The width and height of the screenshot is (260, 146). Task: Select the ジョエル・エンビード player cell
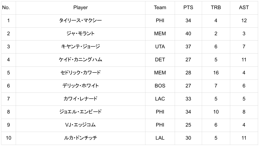(x=80, y=112)
